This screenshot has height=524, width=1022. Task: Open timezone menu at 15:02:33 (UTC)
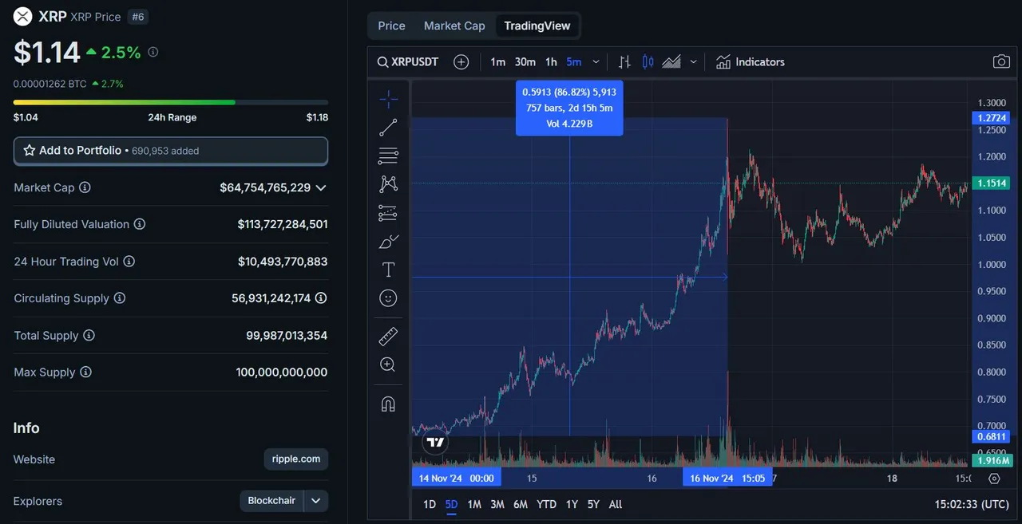[x=972, y=504]
